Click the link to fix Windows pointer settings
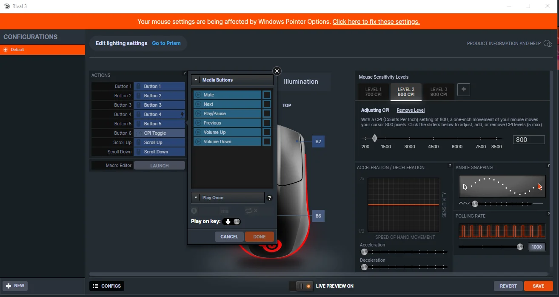559x297 pixels. [376, 22]
